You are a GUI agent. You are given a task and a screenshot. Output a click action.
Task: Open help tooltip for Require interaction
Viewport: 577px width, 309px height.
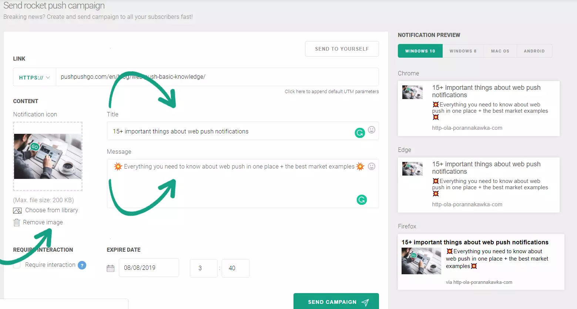pos(82,265)
